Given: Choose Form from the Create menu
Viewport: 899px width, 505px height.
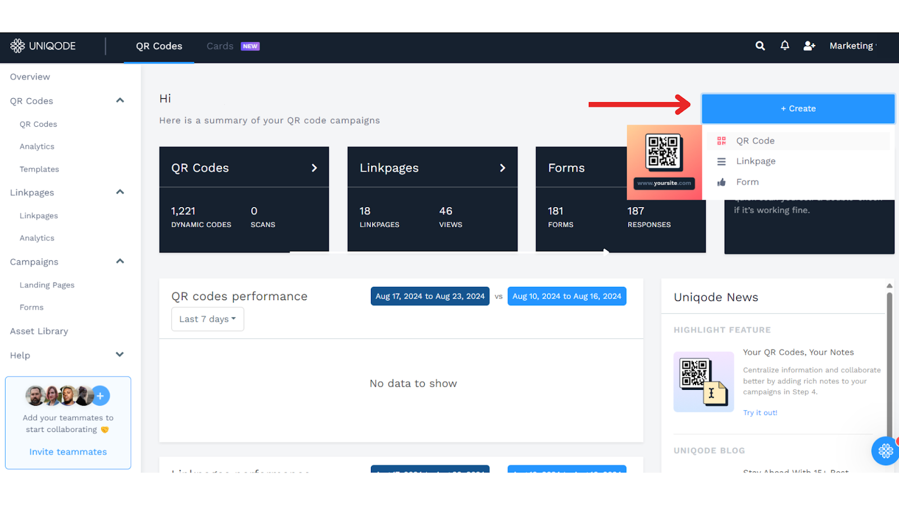Looking at the screenshot, I should (798, 182).
